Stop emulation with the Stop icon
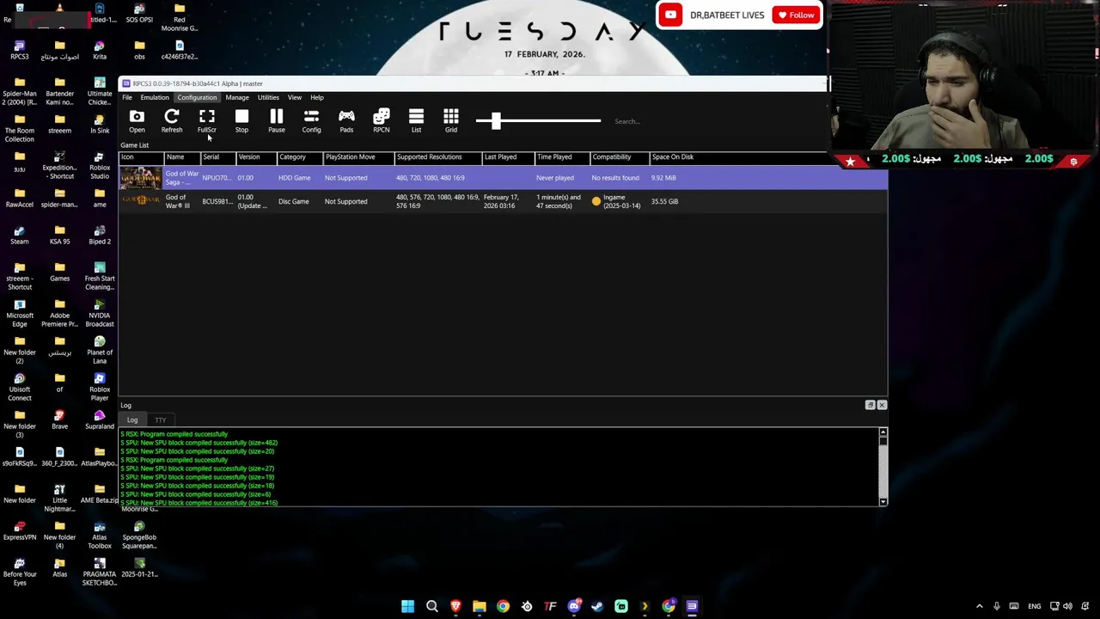This screenshot has height=619, width=1100. click(241, 121)
